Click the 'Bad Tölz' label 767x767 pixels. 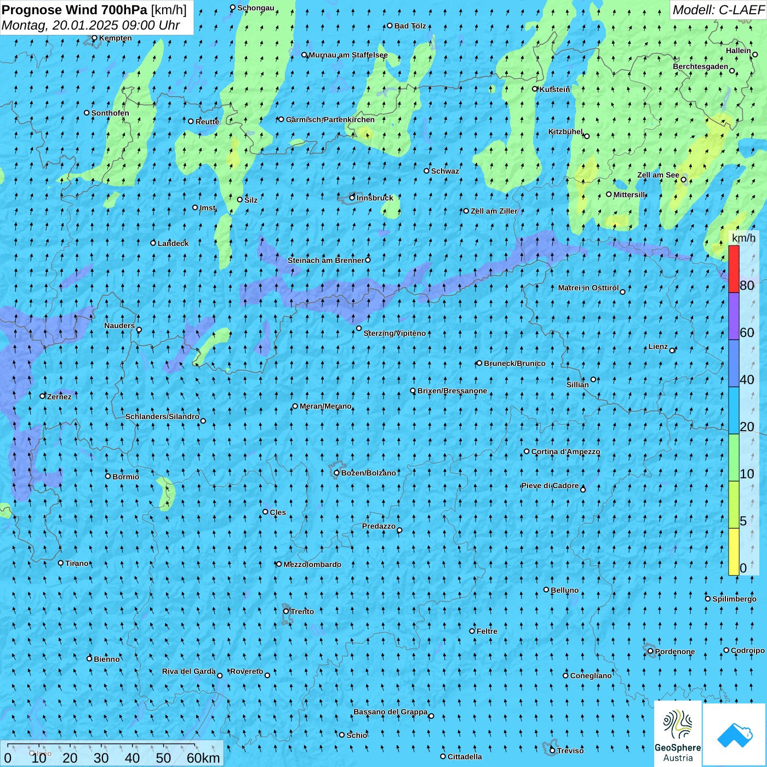pos(410,26)
